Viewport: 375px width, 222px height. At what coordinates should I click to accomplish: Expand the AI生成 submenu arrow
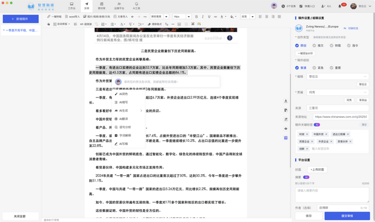(141, 110)
